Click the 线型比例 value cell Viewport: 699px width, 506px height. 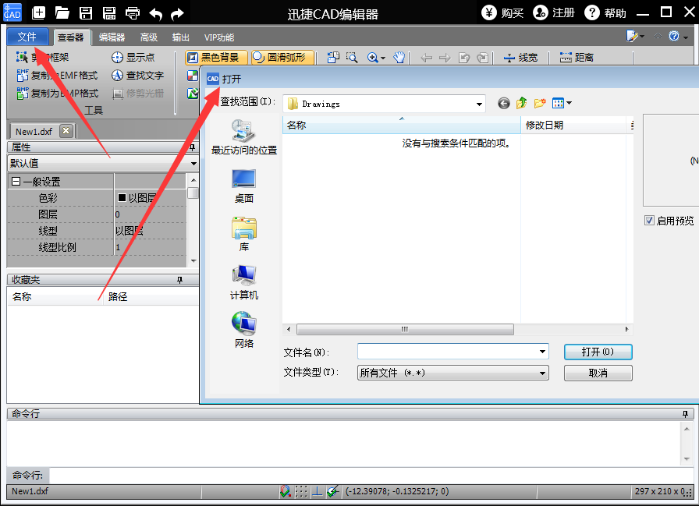(150, 247)
